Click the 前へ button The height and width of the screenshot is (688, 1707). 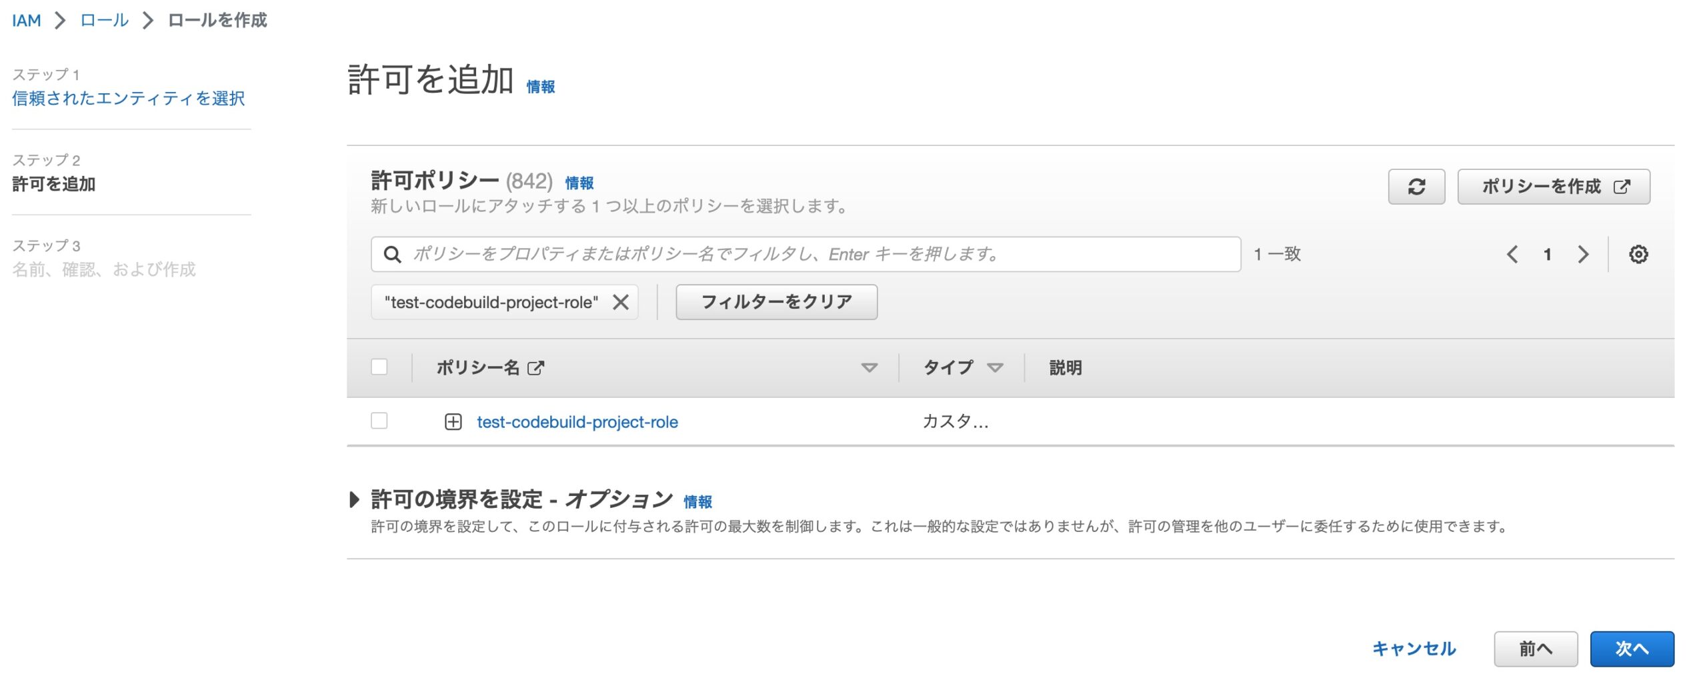click(1535, 649)
